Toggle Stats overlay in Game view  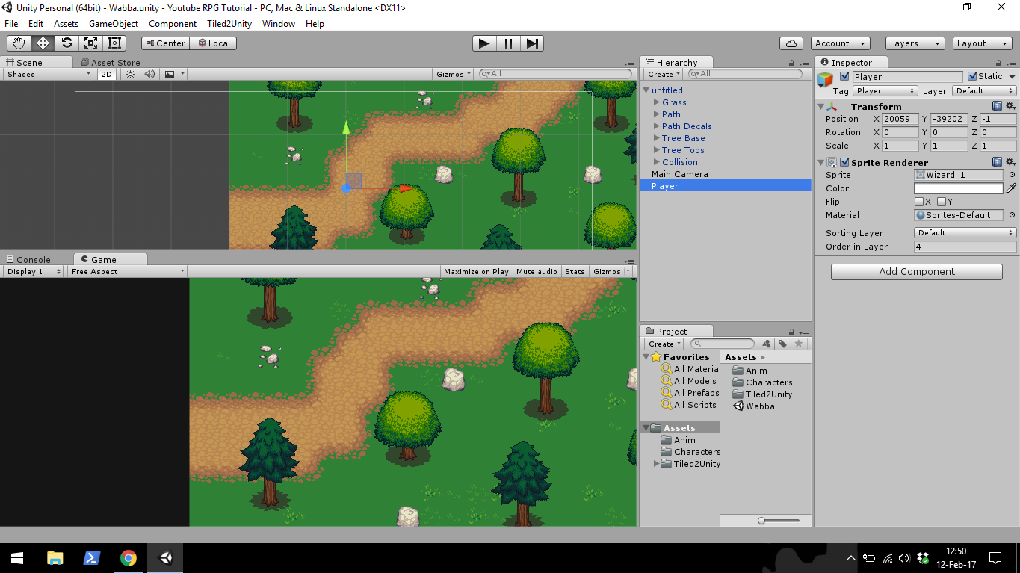[575, 271]
